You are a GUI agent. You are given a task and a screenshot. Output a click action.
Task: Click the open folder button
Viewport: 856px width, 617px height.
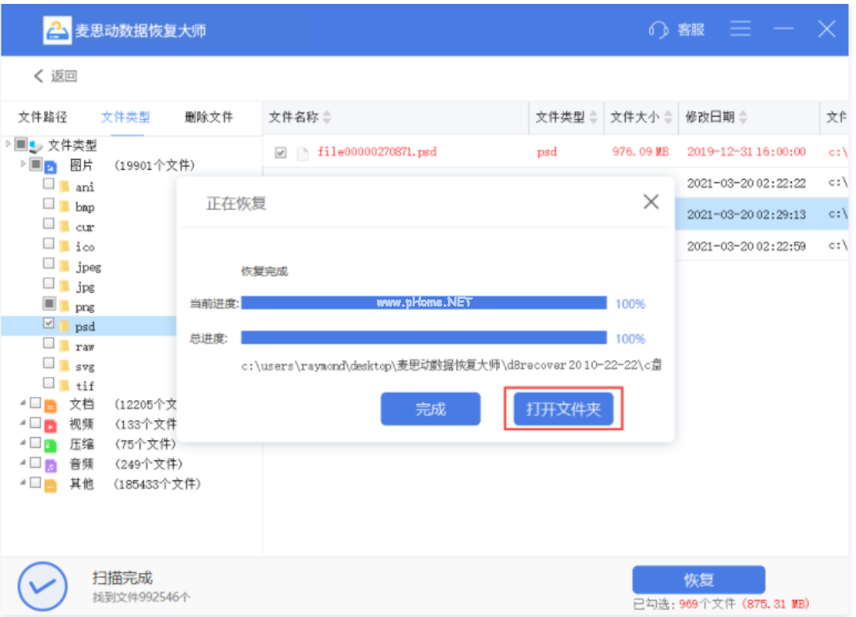tap(563, 409)
